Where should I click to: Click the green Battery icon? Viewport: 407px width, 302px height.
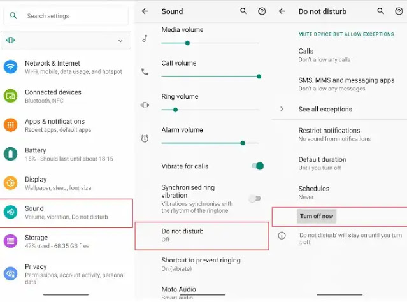coord(11,154)
